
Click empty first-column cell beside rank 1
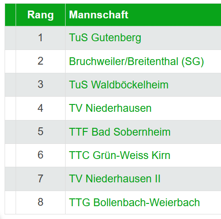[10, 38]
